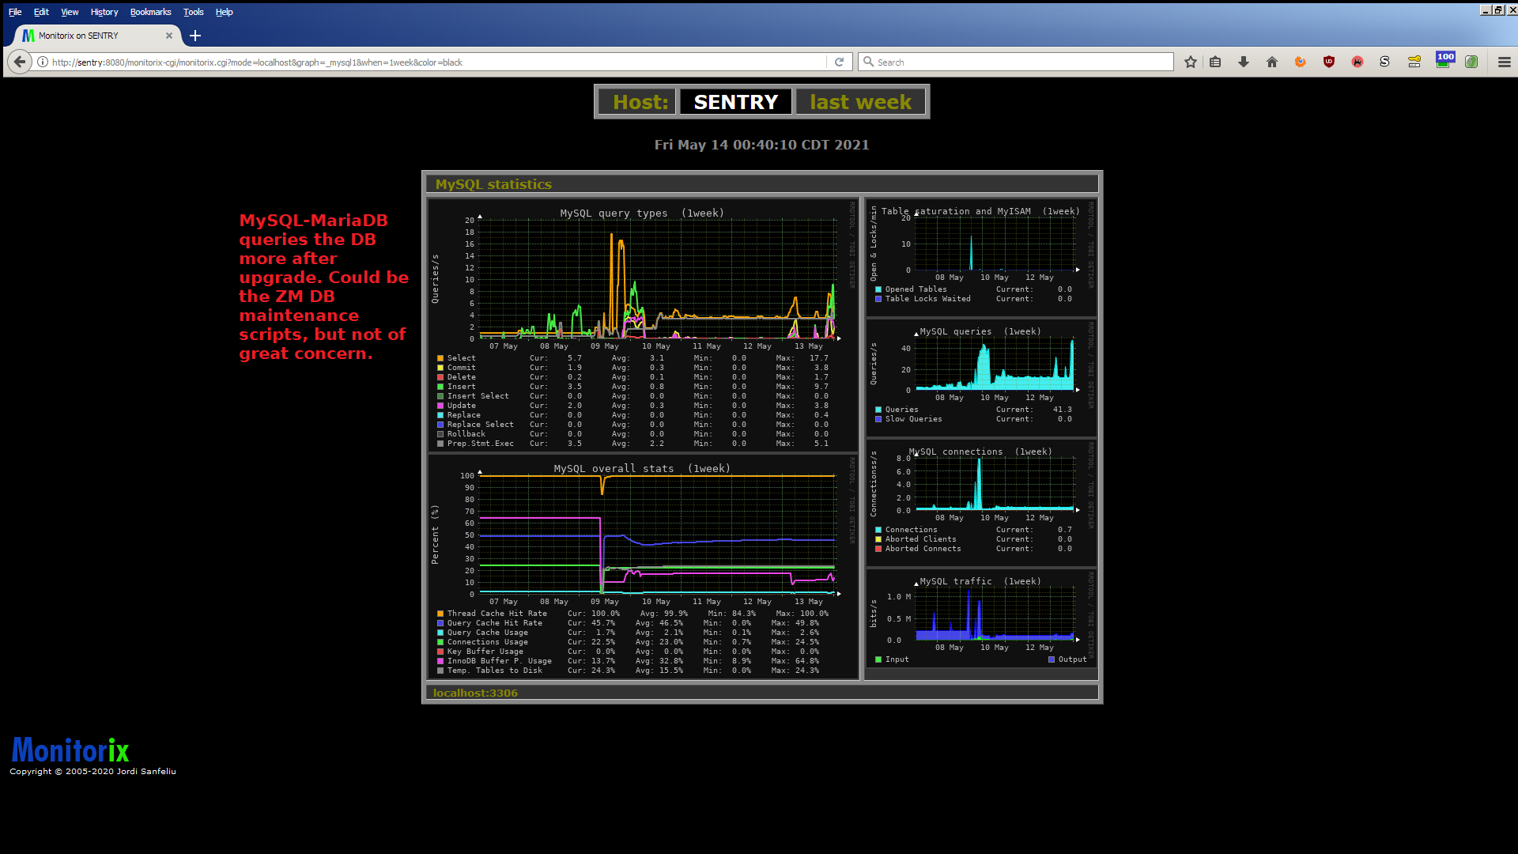Viewport: 1518px width, 854px height.
Task: Click the red Delete legend swatch
Action: click(x=440, y=377)
